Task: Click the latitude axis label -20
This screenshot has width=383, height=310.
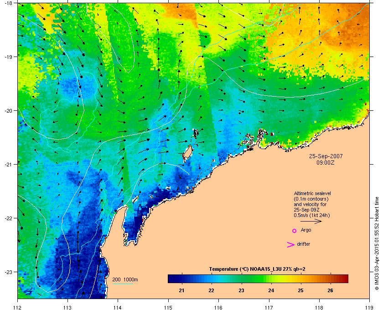Action: pyautogui.click(x=8, y=110)
